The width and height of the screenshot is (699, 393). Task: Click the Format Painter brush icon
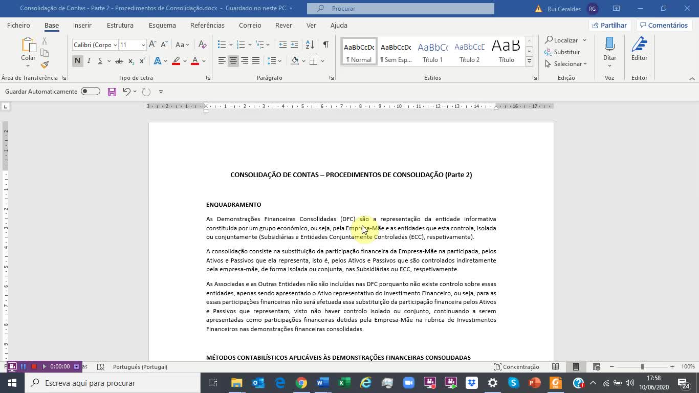coord(44,65)
